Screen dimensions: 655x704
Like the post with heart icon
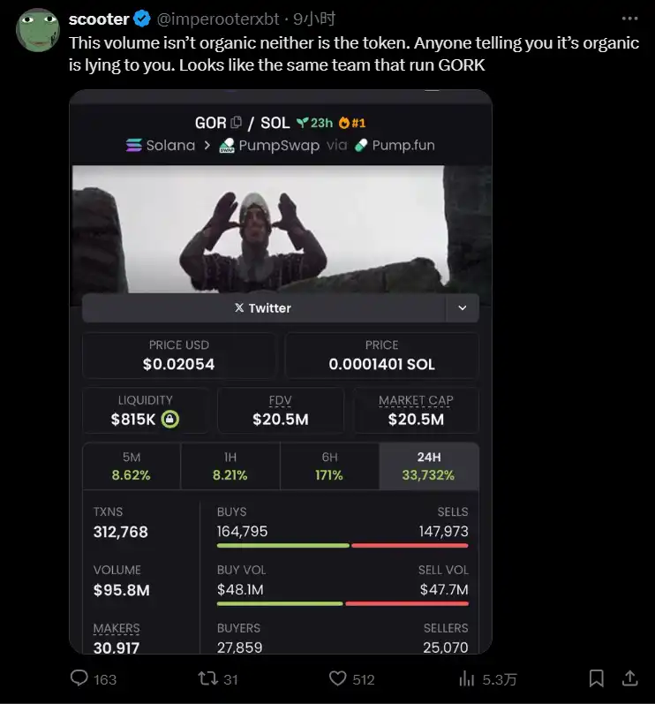coord(337,678)
